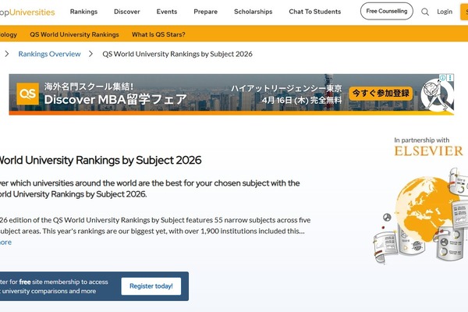Open the ad options menu icon
This screenshot has width=468, height=312.
(450, 78)
